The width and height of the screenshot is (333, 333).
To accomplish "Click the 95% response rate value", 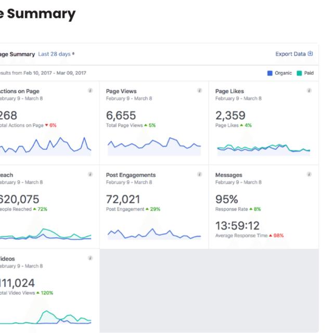I will coord(227,199).
